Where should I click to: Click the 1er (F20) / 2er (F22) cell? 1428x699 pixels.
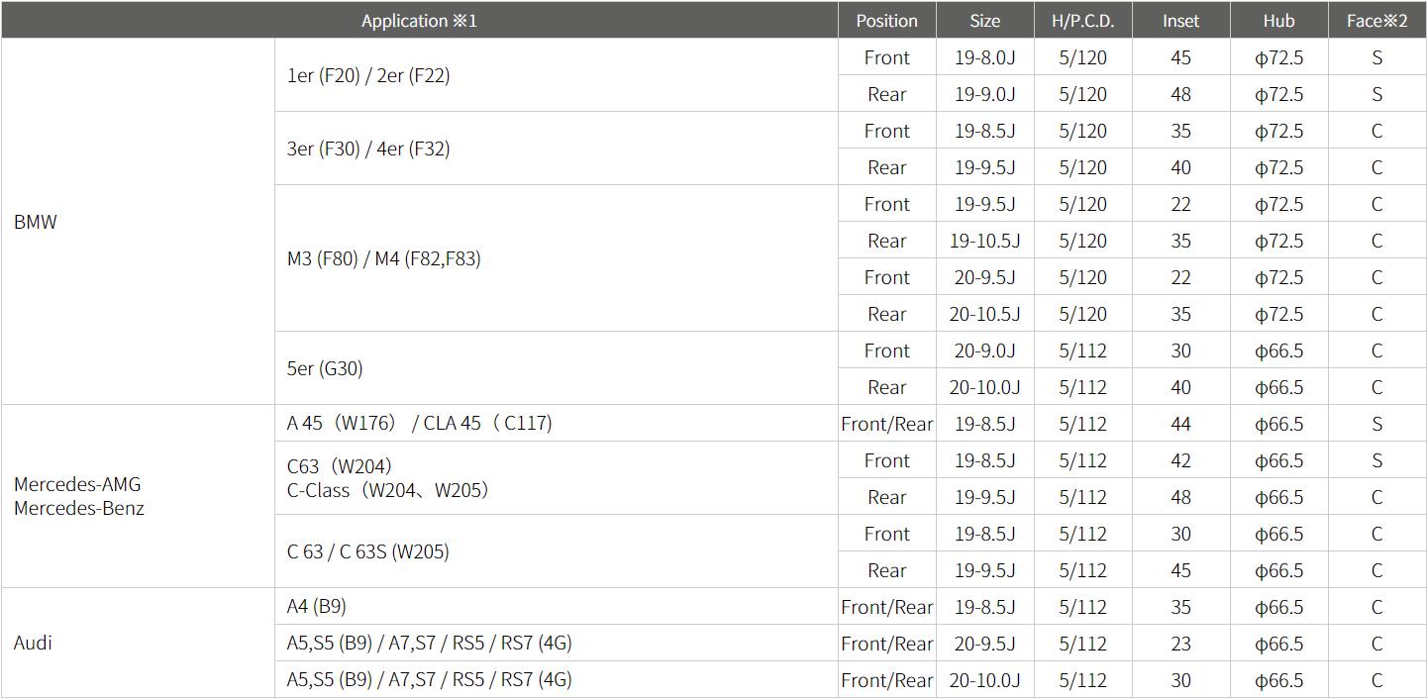tap(368, 75)
